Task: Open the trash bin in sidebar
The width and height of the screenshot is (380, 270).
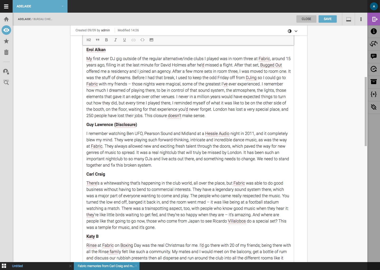Action: tap(6, 52)
